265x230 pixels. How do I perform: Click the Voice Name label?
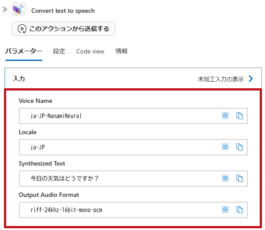[x=35, y=101]
